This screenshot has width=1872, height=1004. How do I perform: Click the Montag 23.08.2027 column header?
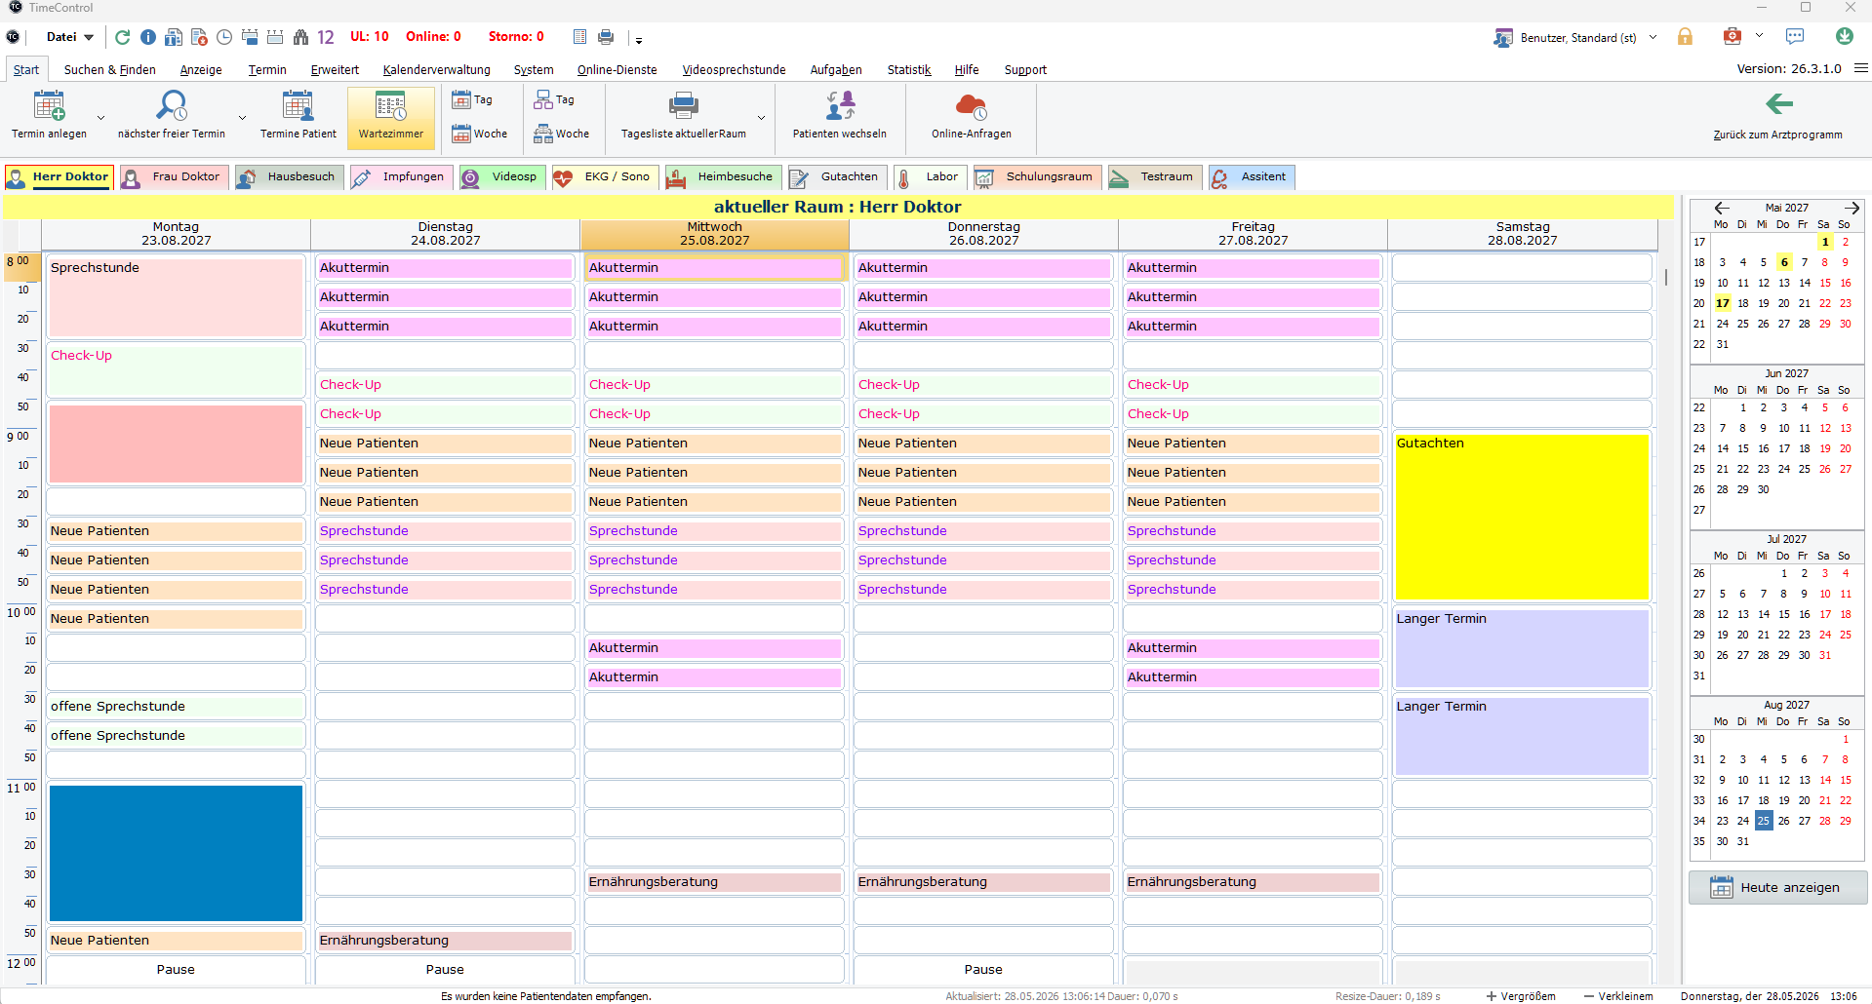click(x=176, y=234)
